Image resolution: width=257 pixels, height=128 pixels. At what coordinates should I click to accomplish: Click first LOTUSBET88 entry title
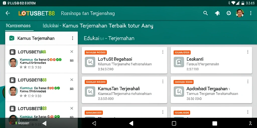(32, 52)
